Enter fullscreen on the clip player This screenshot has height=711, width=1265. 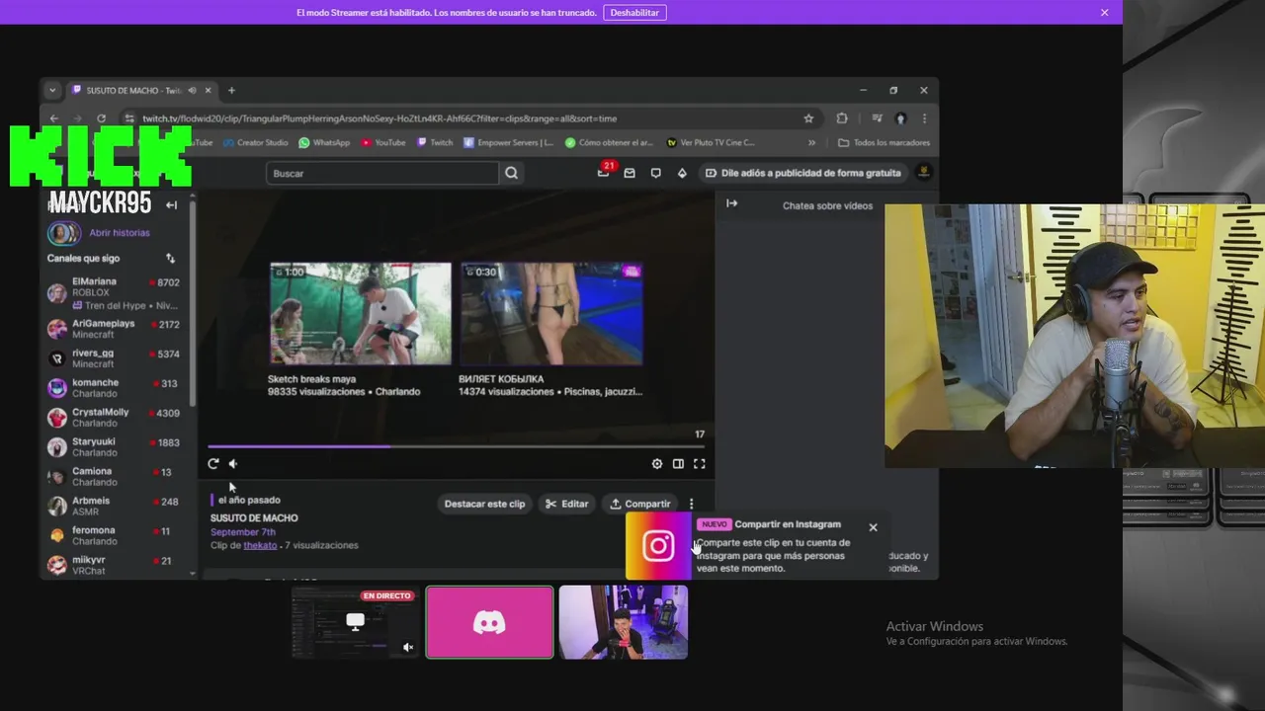pos(699,463)
